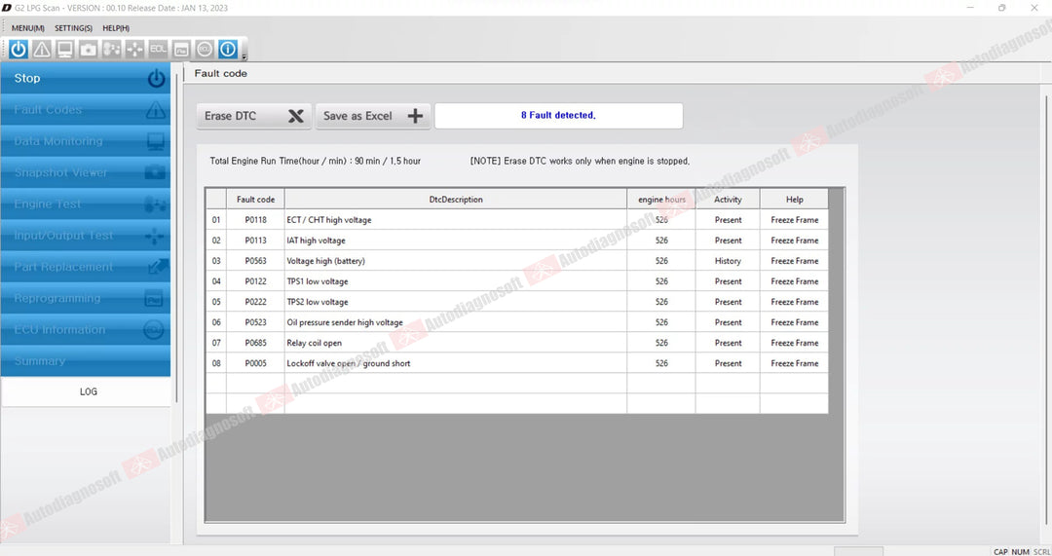This screenshot has height=556, width=1052.
Task: Open the MENU(M) menu
Action: point(27,28)
